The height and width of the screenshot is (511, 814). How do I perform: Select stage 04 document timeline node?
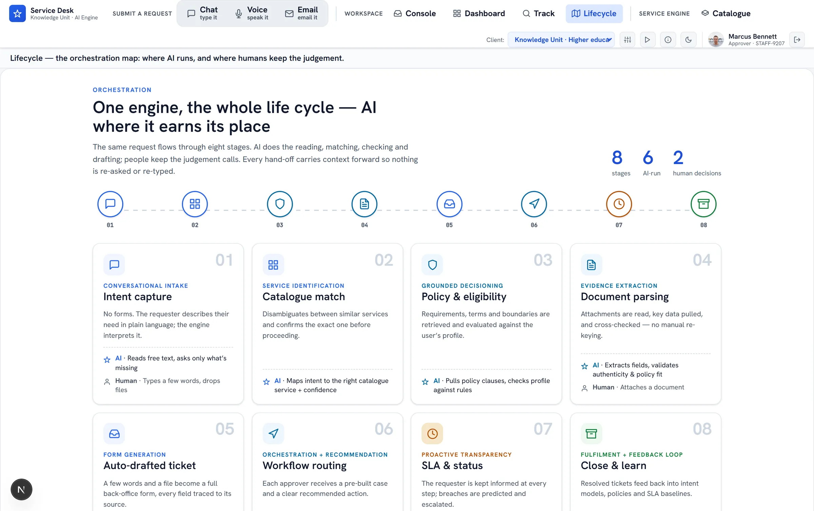pyautogui.click(x=365, y=204)
